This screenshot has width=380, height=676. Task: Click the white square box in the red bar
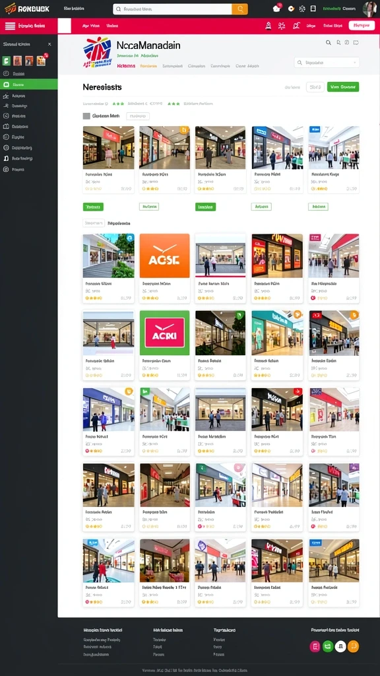[64, 26]
